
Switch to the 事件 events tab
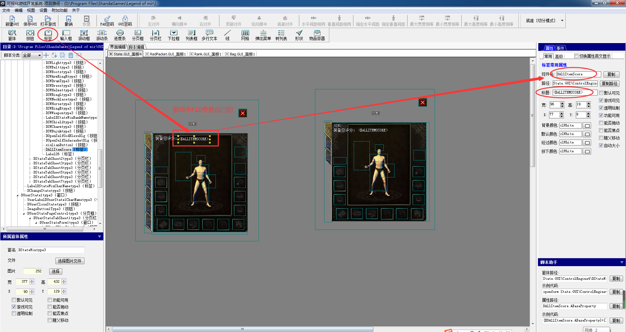coord(560,48)
